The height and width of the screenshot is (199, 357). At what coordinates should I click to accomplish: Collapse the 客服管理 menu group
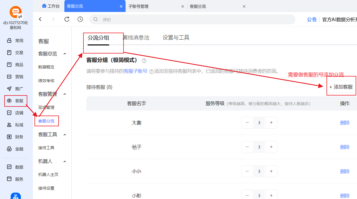[x=65, y=94]
